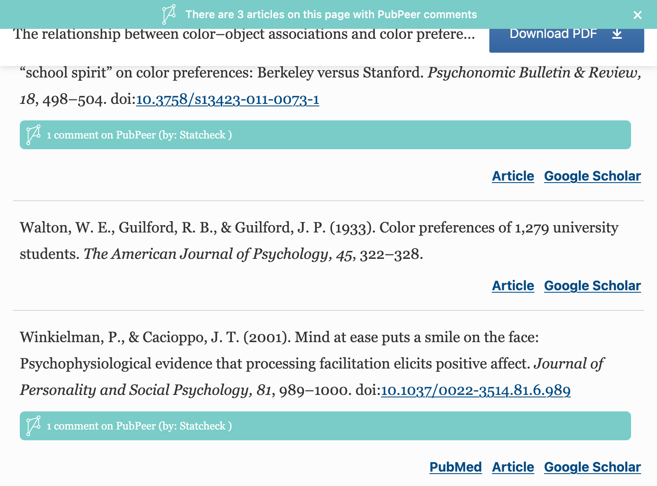Open the PubMed link for the Winkielman paper

pyautogui.click(x=455, y=467)
